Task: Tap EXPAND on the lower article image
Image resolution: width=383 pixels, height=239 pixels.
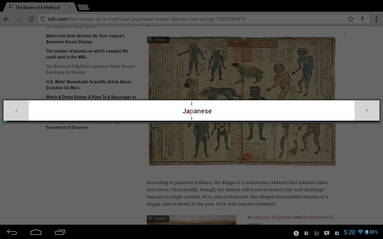Action: coord(158,219)
